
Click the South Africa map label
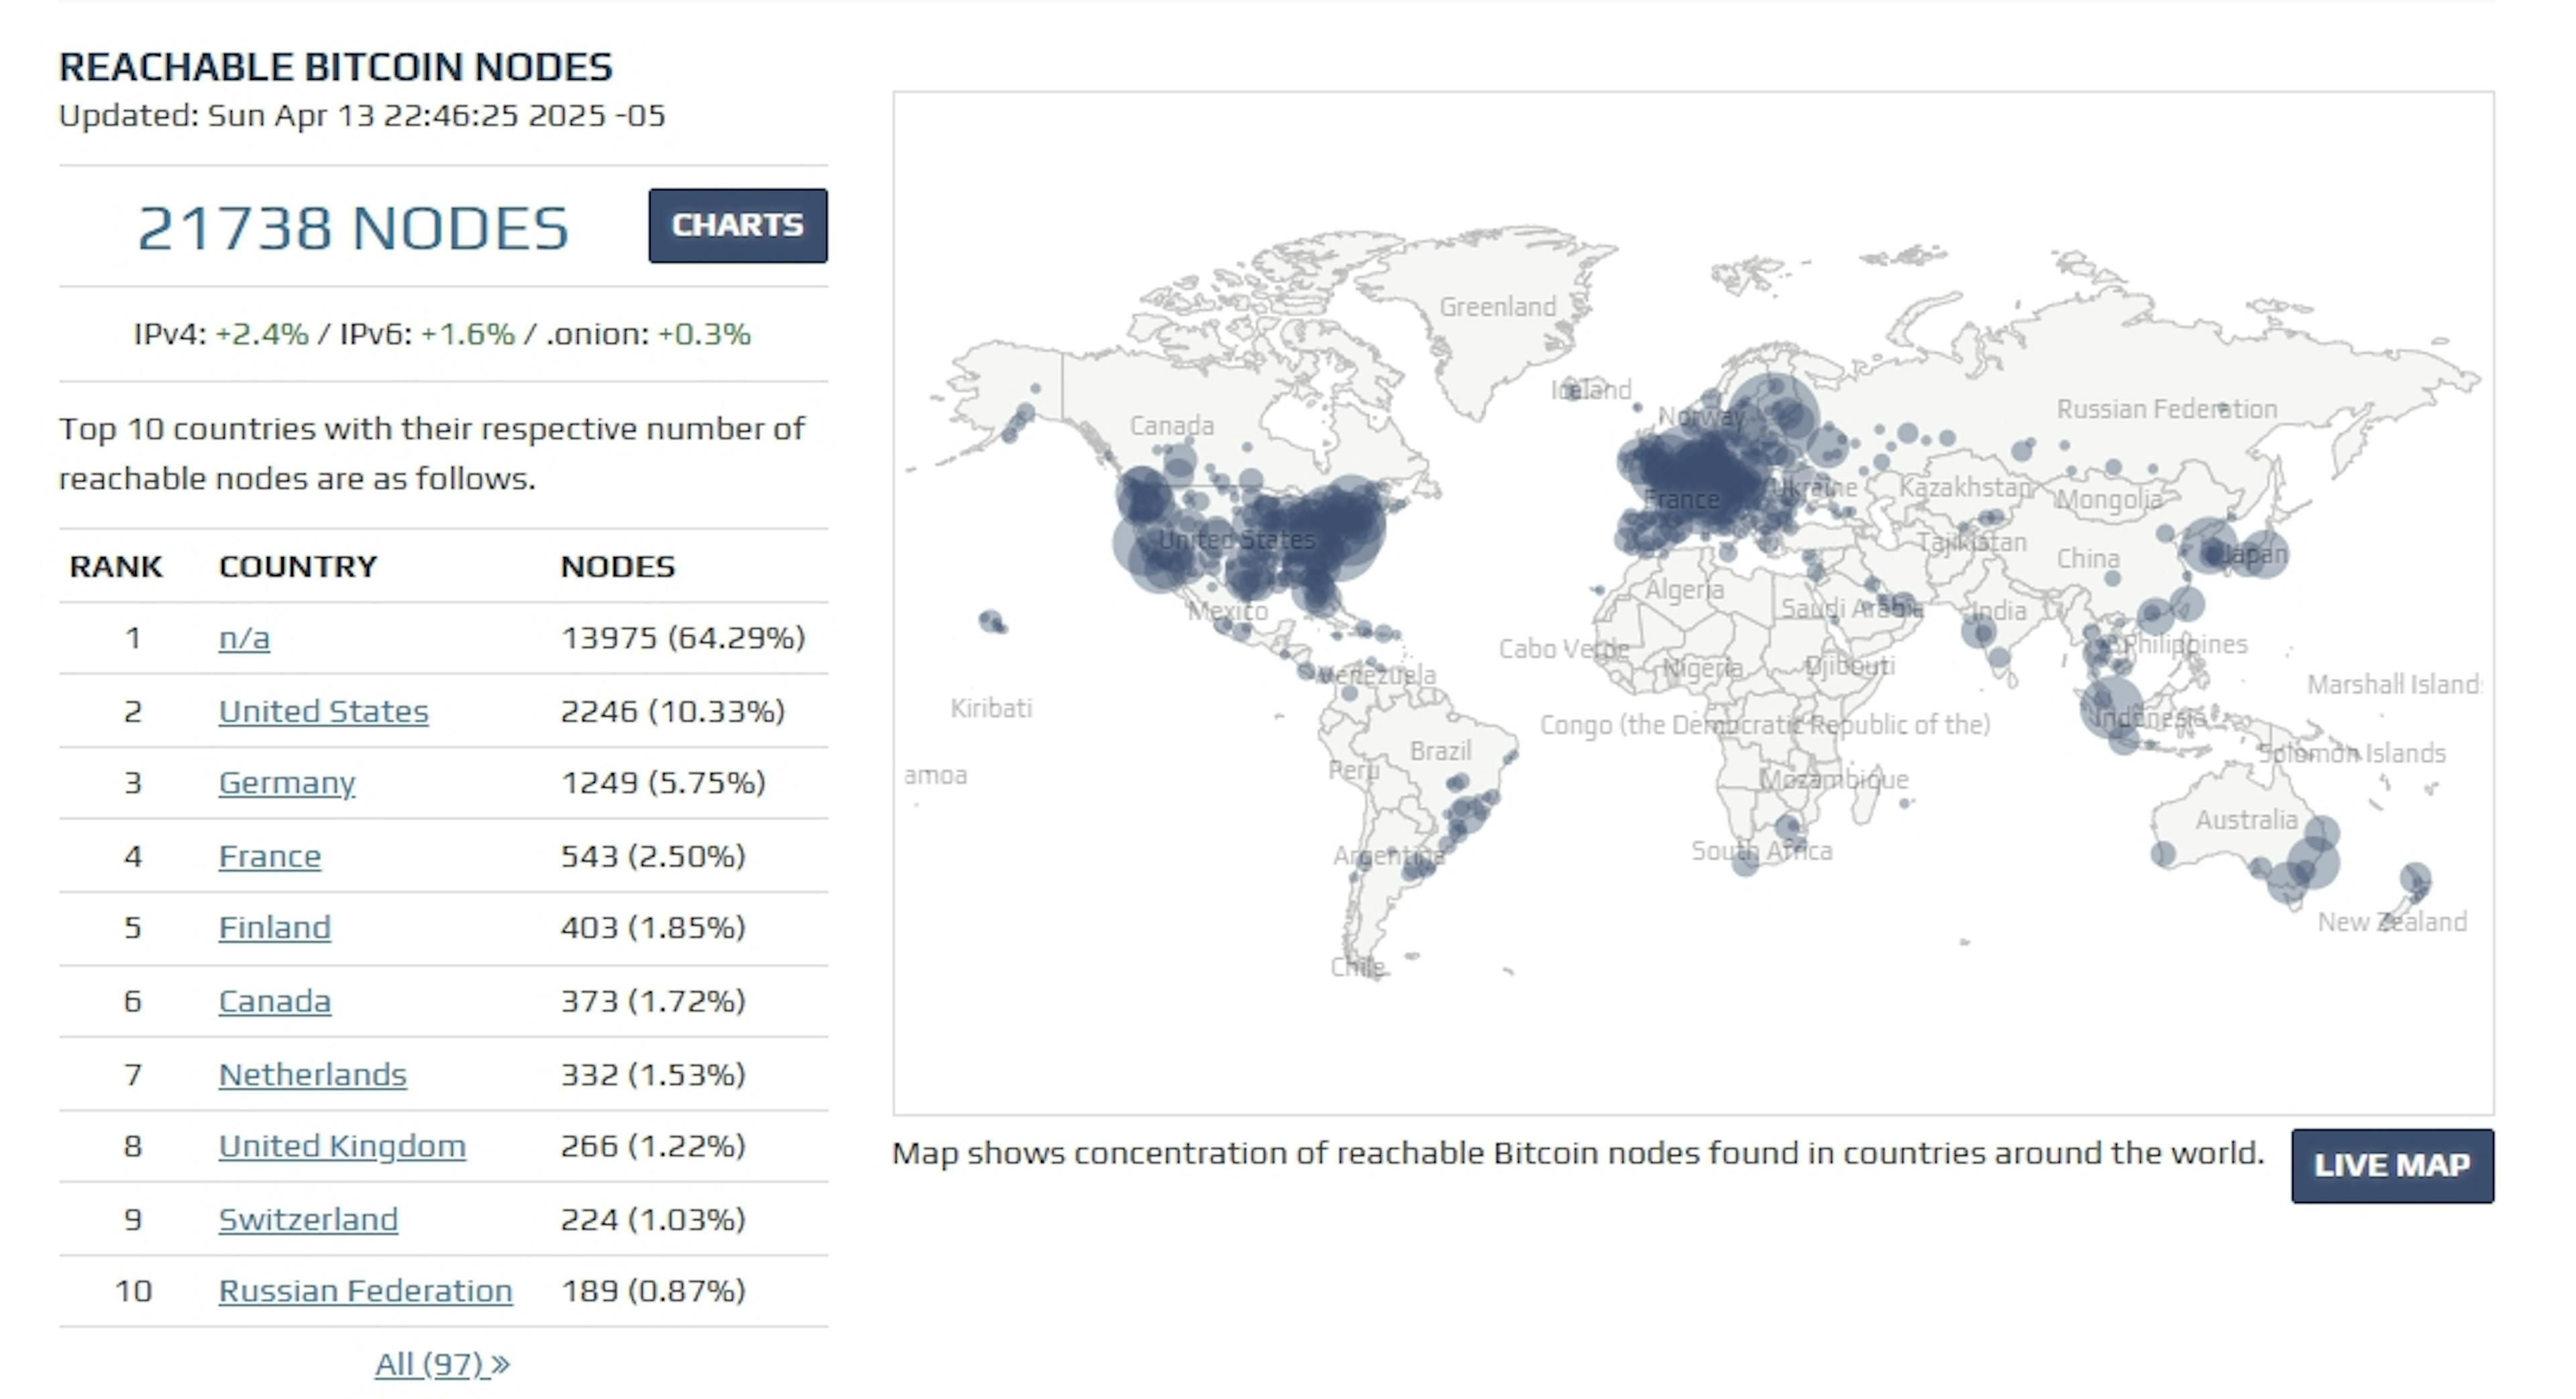click(1761, 851)
